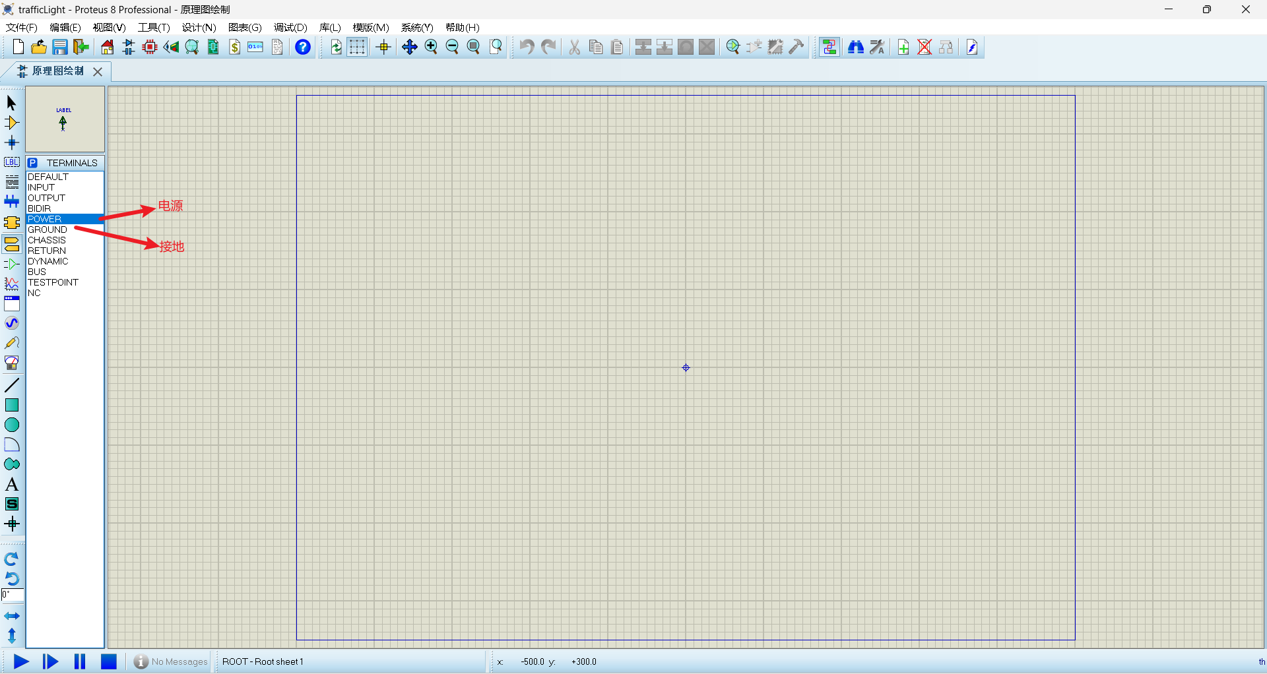Select the 2D Closed Path tool

[11, 464]
